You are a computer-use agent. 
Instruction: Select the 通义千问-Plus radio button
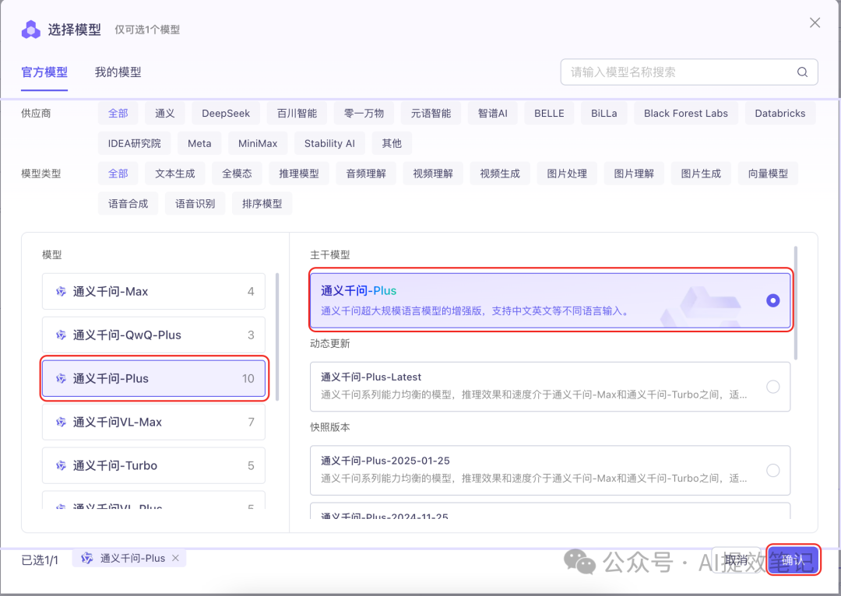point(773,300)
